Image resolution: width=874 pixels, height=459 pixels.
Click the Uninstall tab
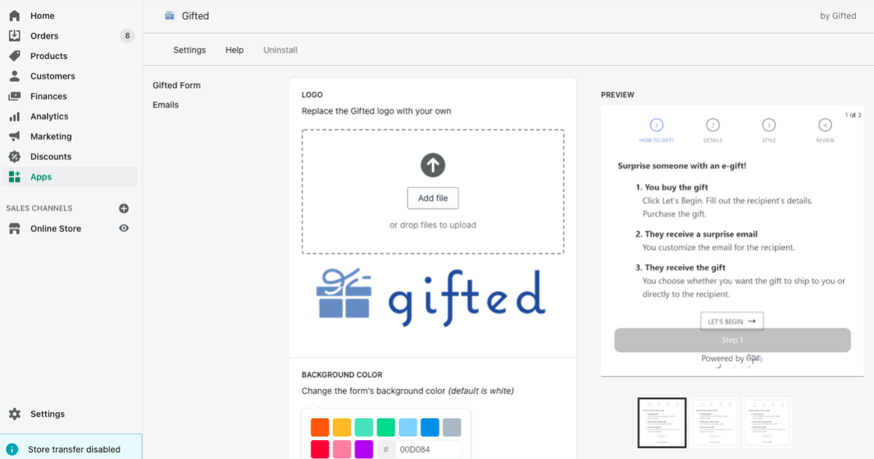click(x=280, y=50)
